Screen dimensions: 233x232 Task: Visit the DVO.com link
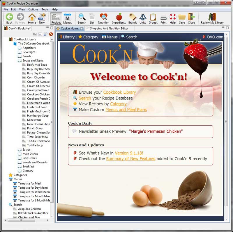click(213, 37)
